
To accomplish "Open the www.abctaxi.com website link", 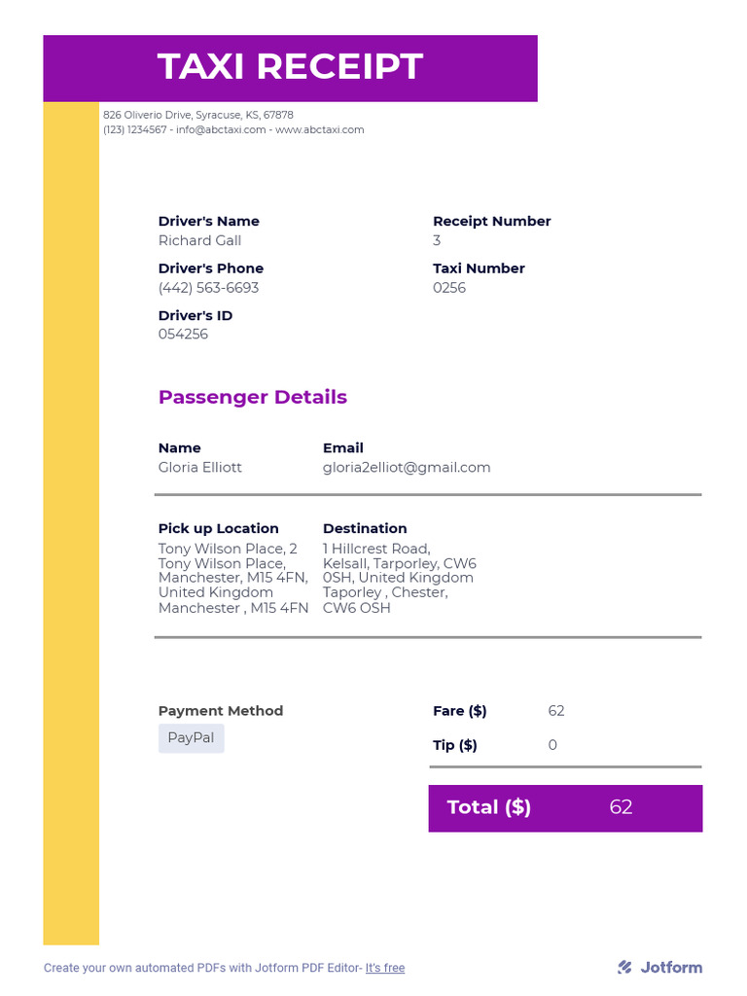I will (x=319, y=129).
